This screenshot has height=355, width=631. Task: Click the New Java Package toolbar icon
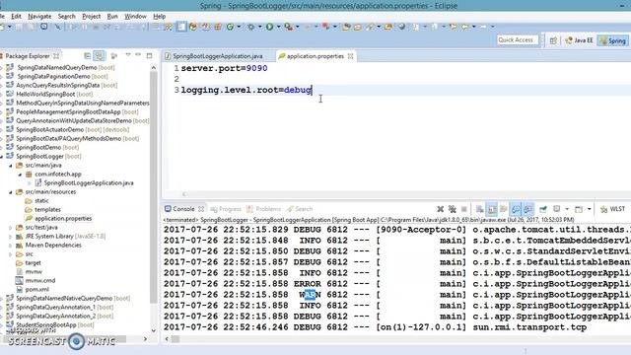tap(218, 27)
